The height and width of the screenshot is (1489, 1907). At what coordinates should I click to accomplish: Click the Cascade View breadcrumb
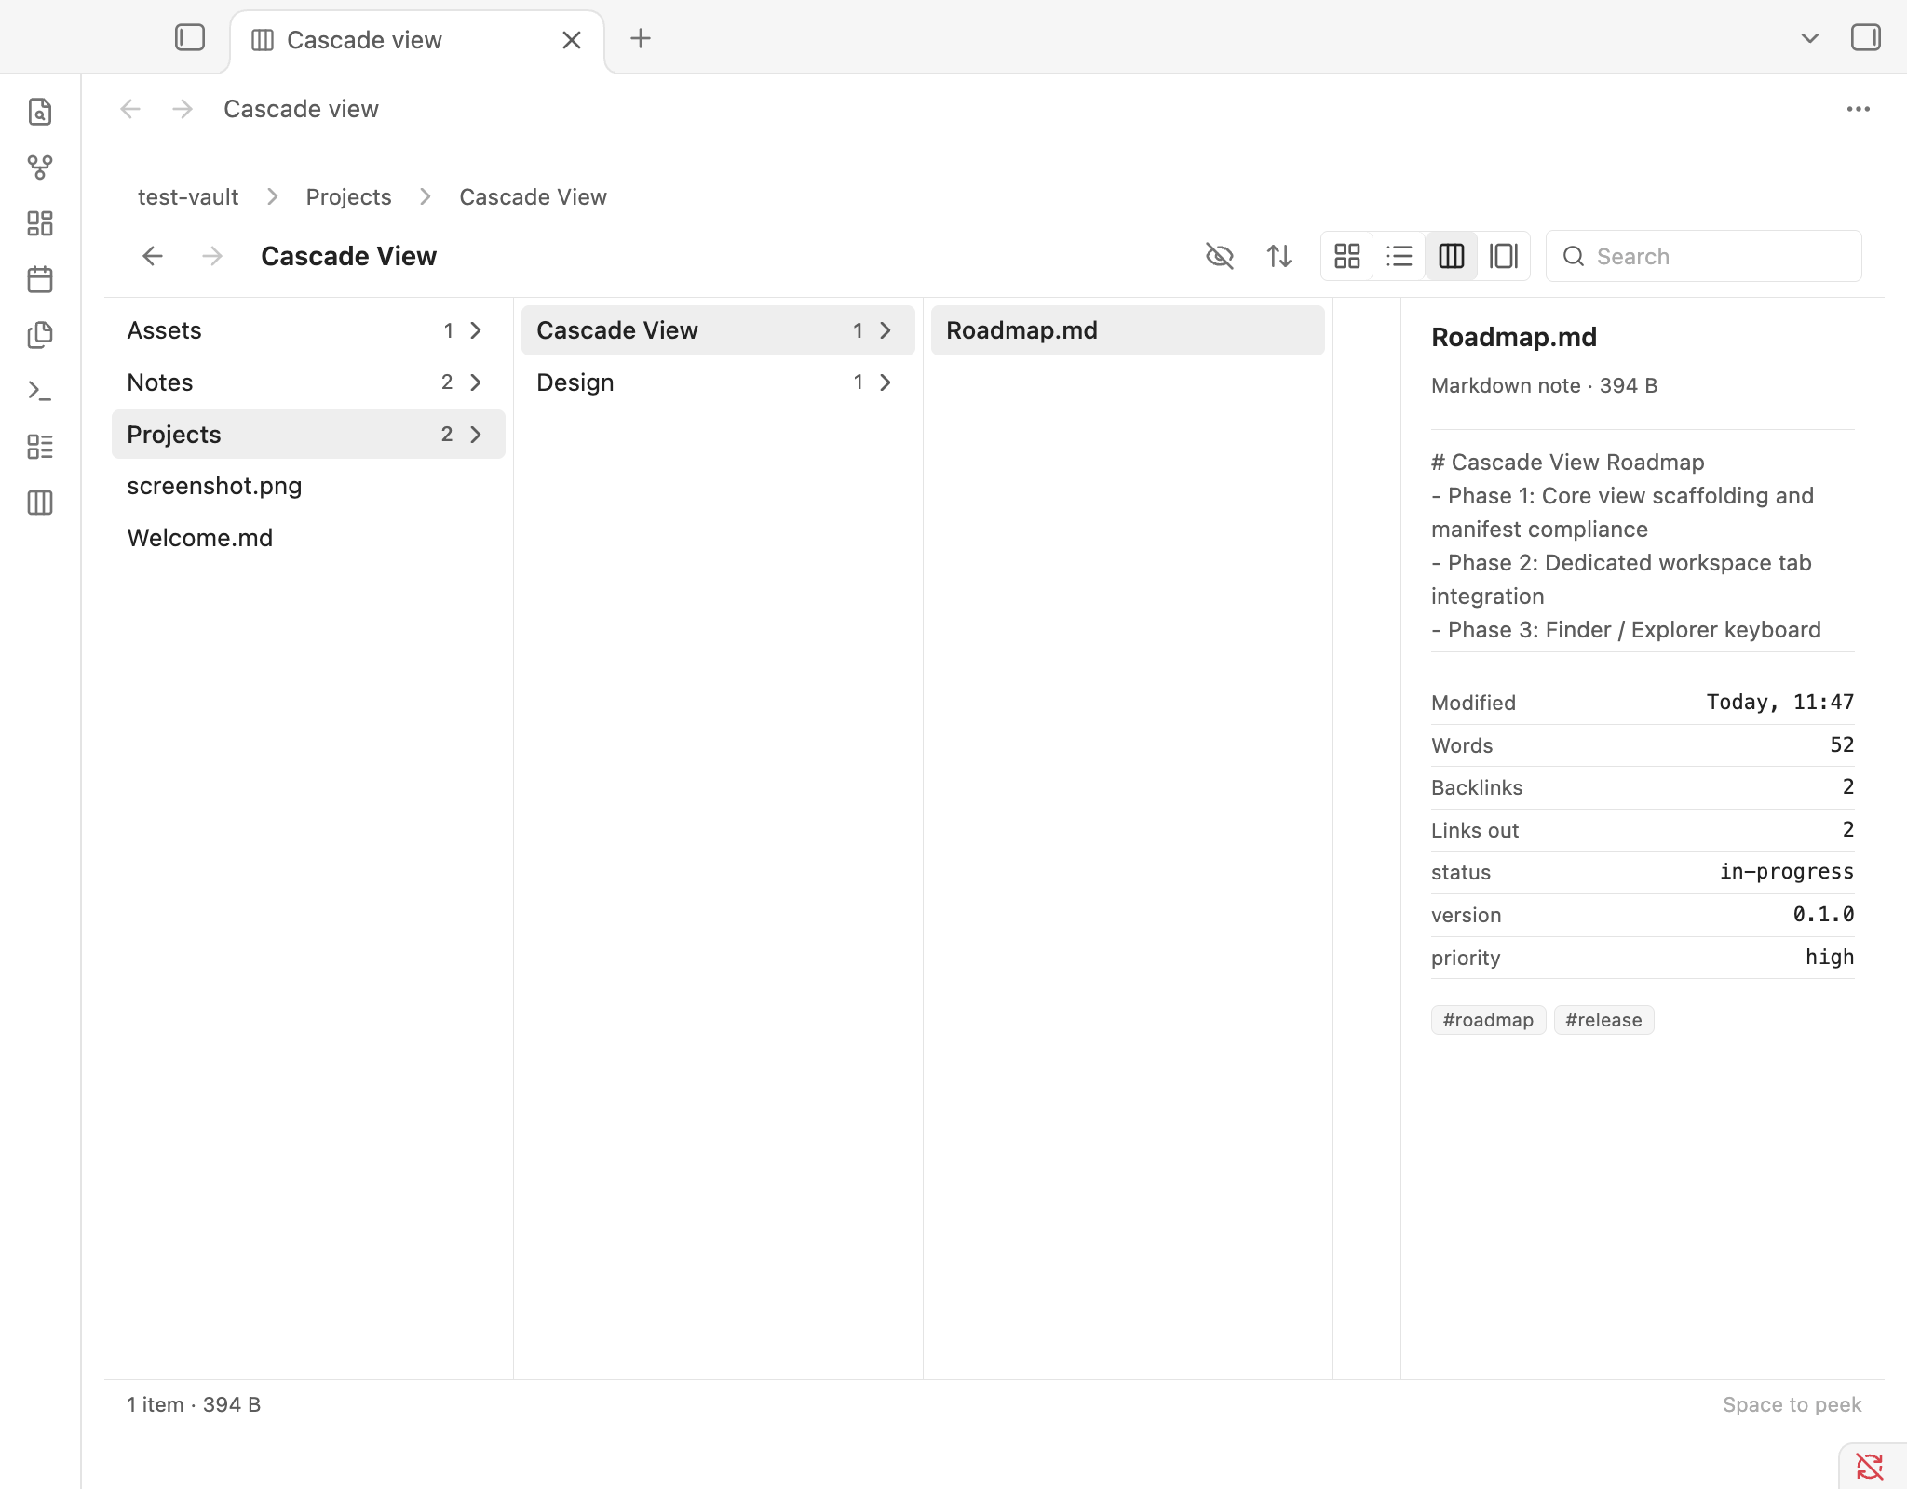[x=534, y=197]
